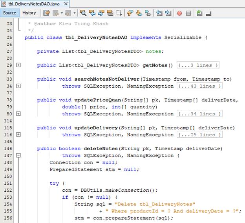Click the 'deleteNotes' method name
Viewport: 245px width, 223px height.
101,149
